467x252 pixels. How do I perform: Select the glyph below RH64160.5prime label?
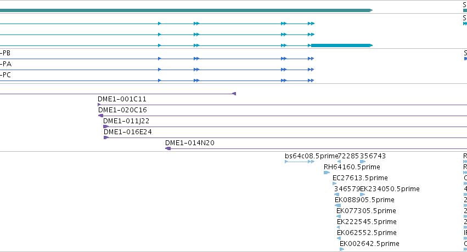click(327, 173)
